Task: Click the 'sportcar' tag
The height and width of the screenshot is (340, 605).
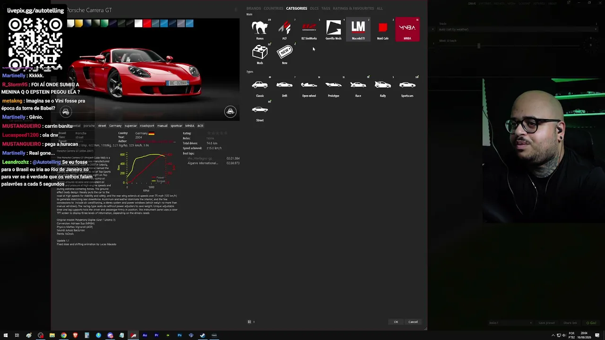Action: click(176, 126)
